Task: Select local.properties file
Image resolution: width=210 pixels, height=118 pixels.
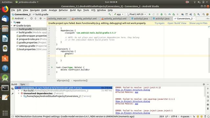Action: click(31, 49)
